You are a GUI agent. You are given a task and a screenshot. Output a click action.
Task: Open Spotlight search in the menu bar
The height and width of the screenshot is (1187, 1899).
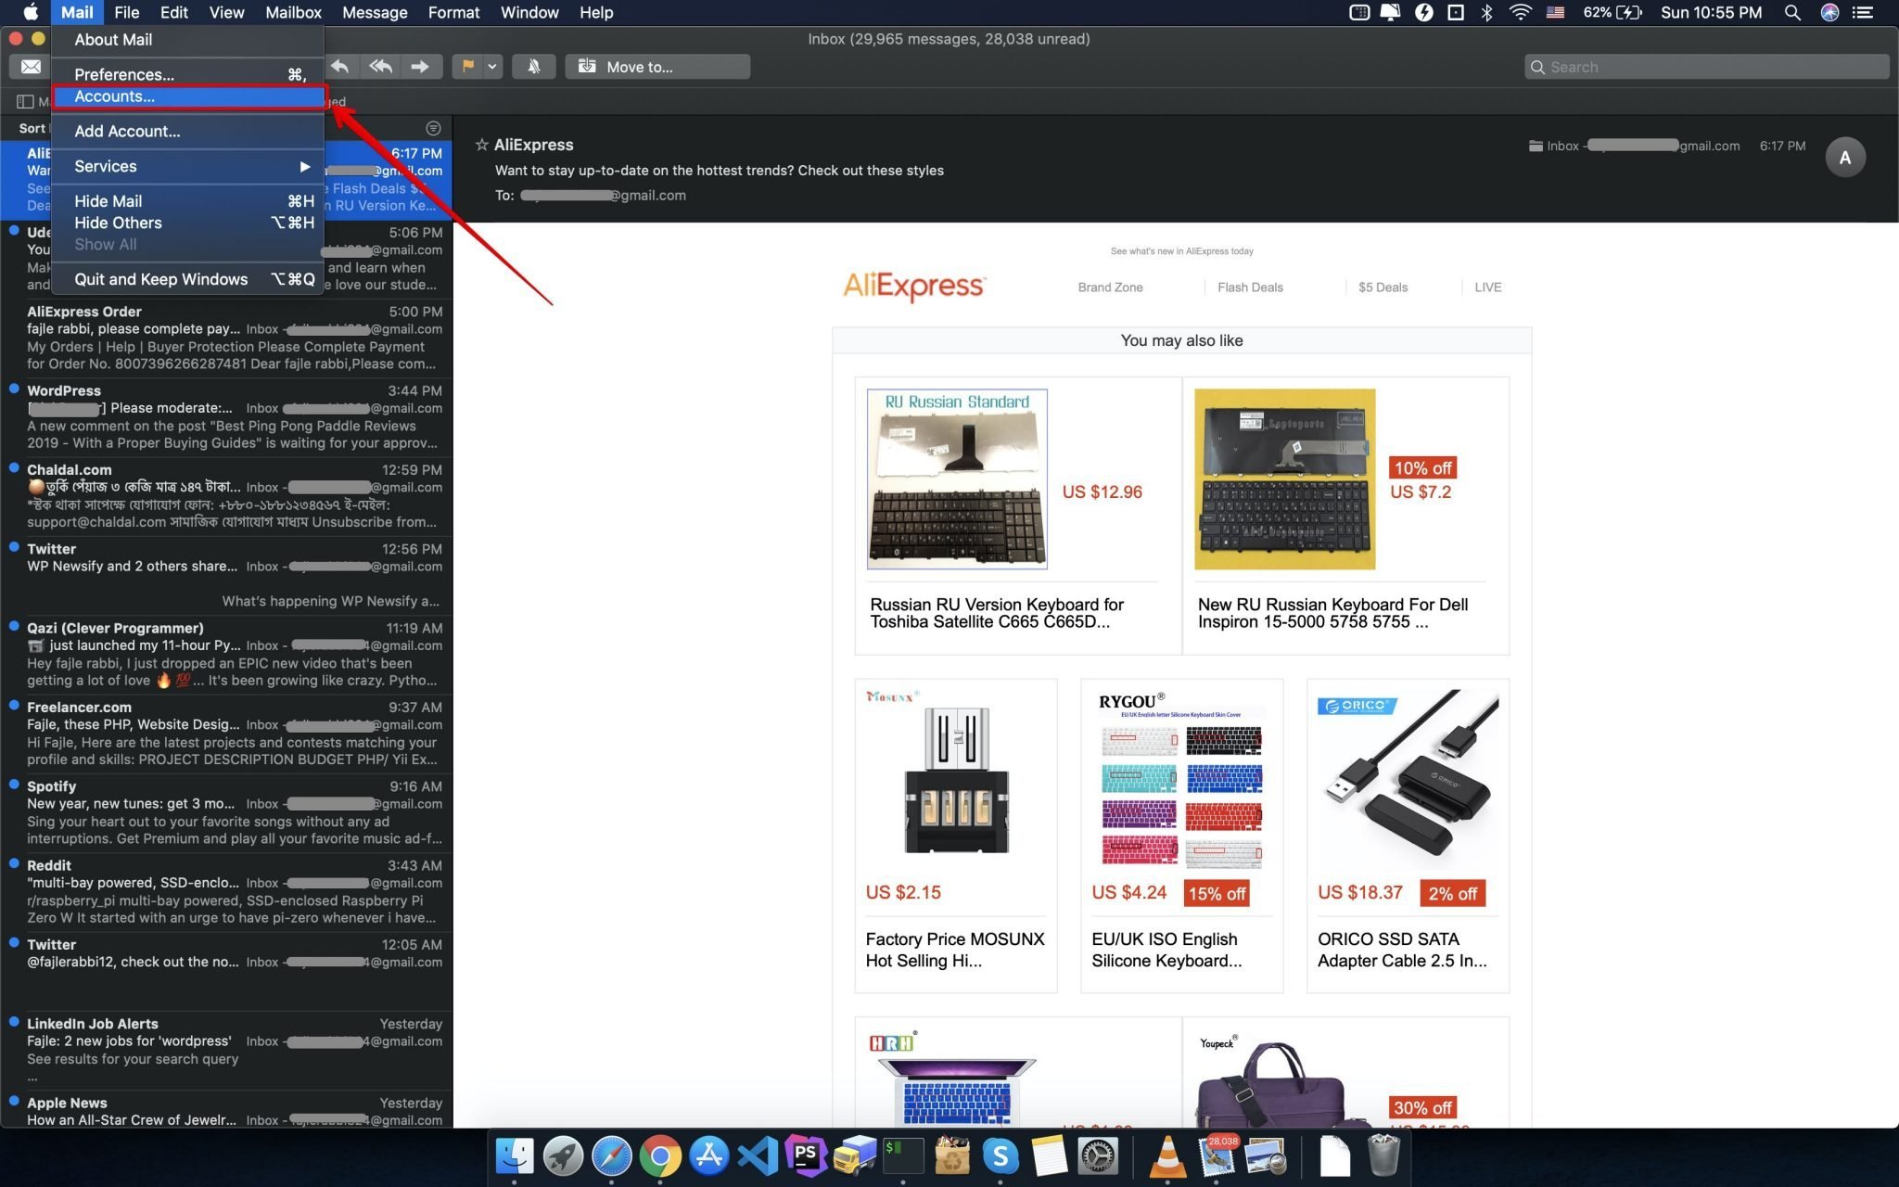[1791, 13]
